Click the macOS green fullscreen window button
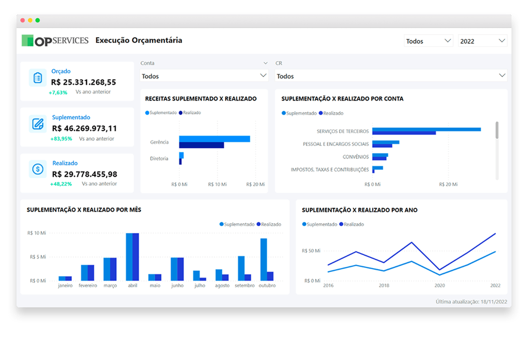Image resolution: width=528 pixels, height=337 pixels. coord(37,20)
